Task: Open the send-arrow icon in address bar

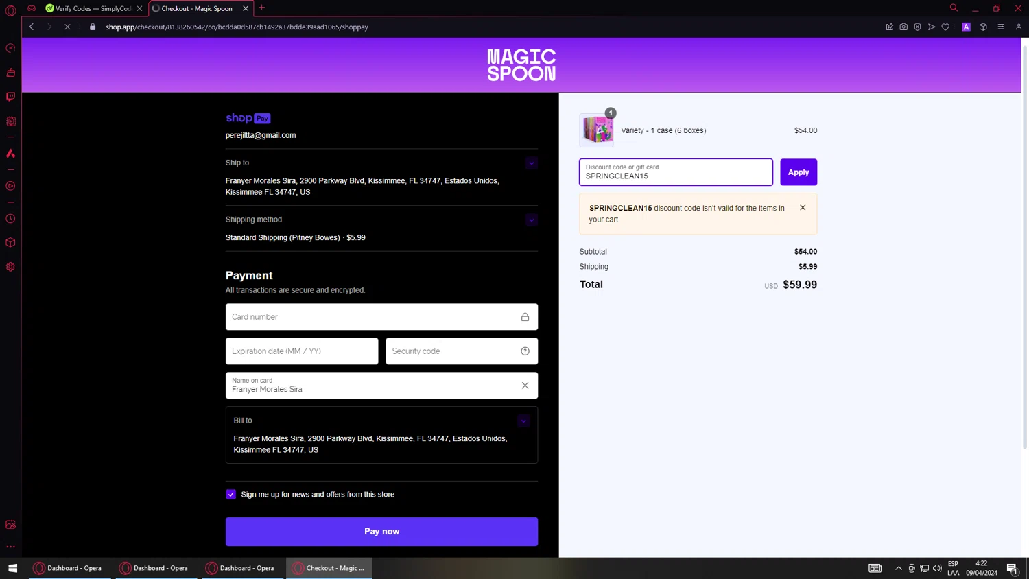Action: pos(932,27)
